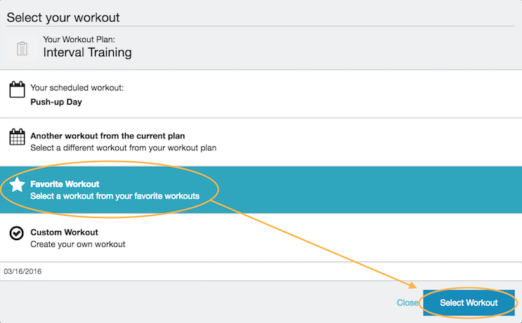Click the clipboard workout plan icon
The height and width of the screenshot is (323, 522).
tap(21, 48)
